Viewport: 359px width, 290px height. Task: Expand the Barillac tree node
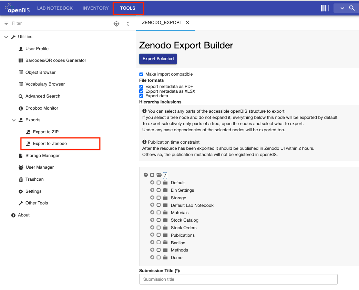point(152,242)
